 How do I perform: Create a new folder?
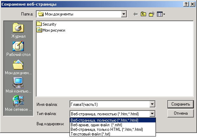[151, 14]
